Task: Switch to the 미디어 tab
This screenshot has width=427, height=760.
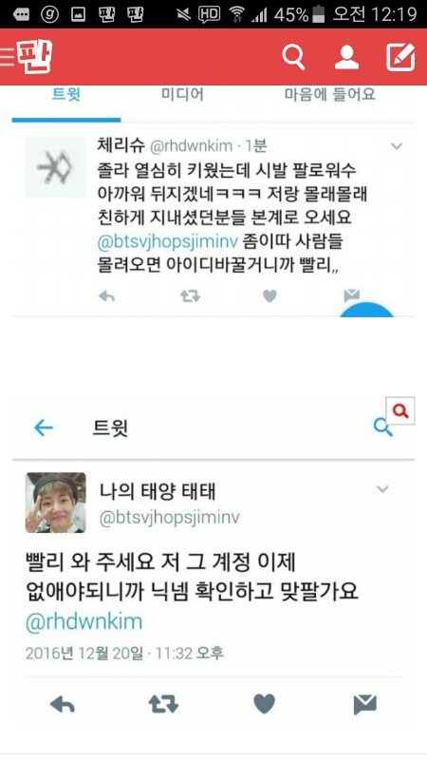Action: pos(182,94)
